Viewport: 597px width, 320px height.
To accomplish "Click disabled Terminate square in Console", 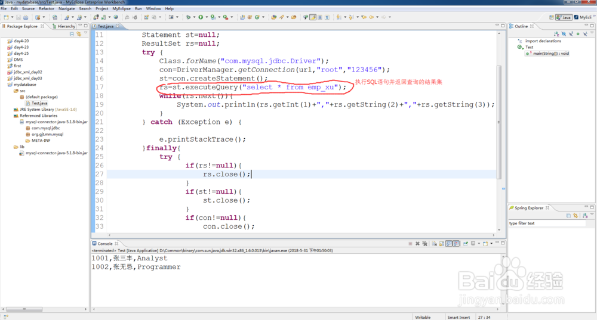I will click(411, 244).
